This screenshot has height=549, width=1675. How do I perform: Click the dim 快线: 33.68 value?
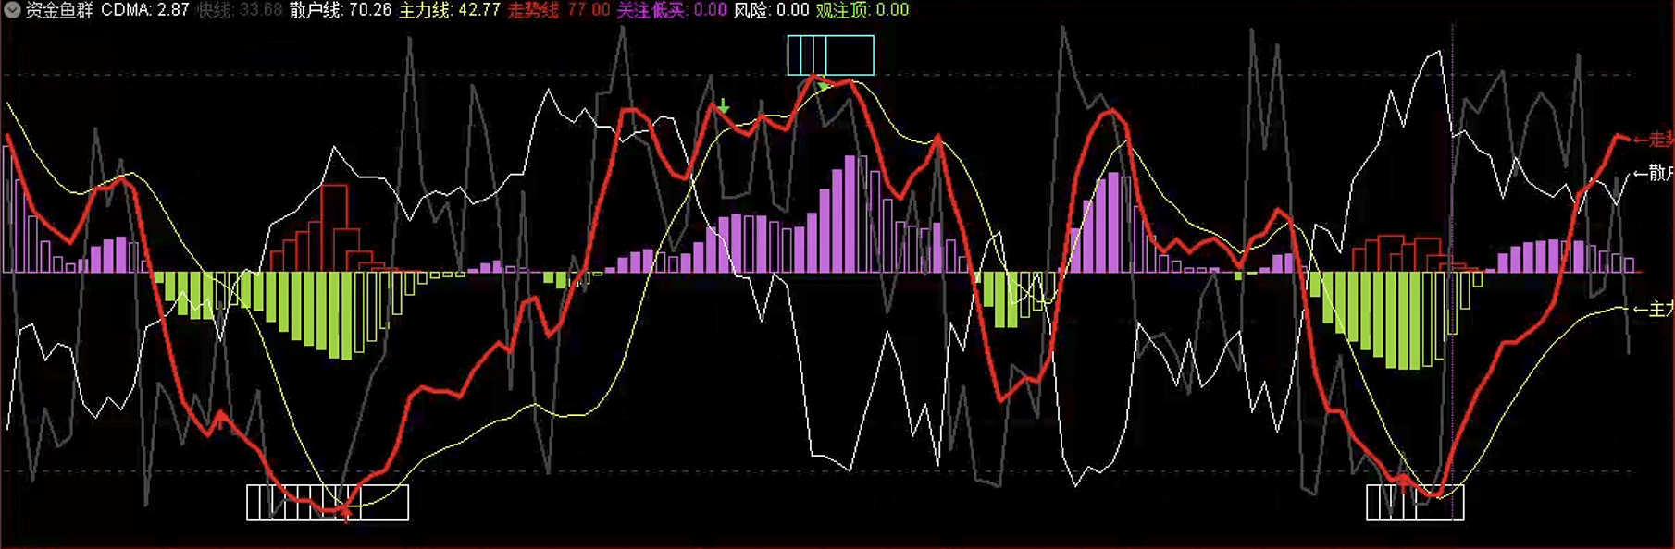coord(240,10)
